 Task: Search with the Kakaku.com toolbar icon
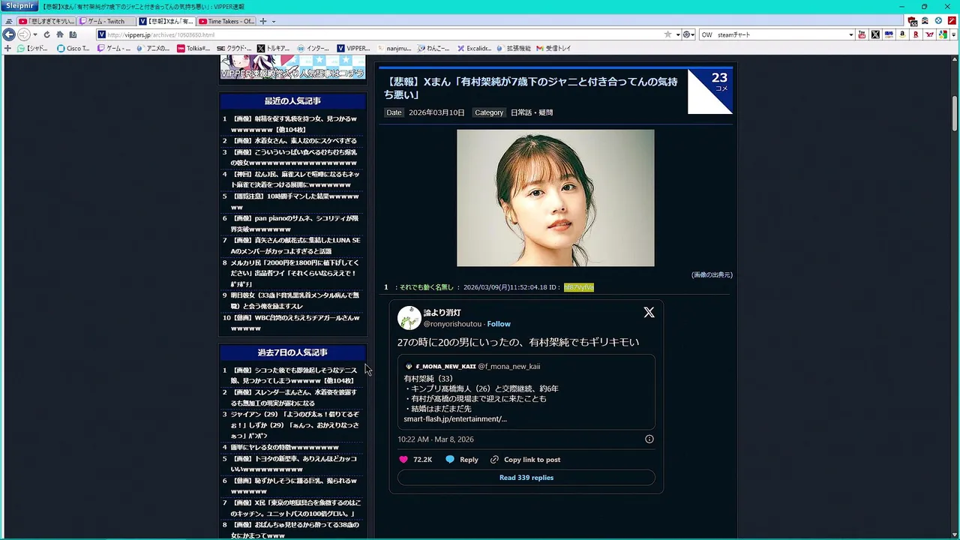click(x=889, y=34)
